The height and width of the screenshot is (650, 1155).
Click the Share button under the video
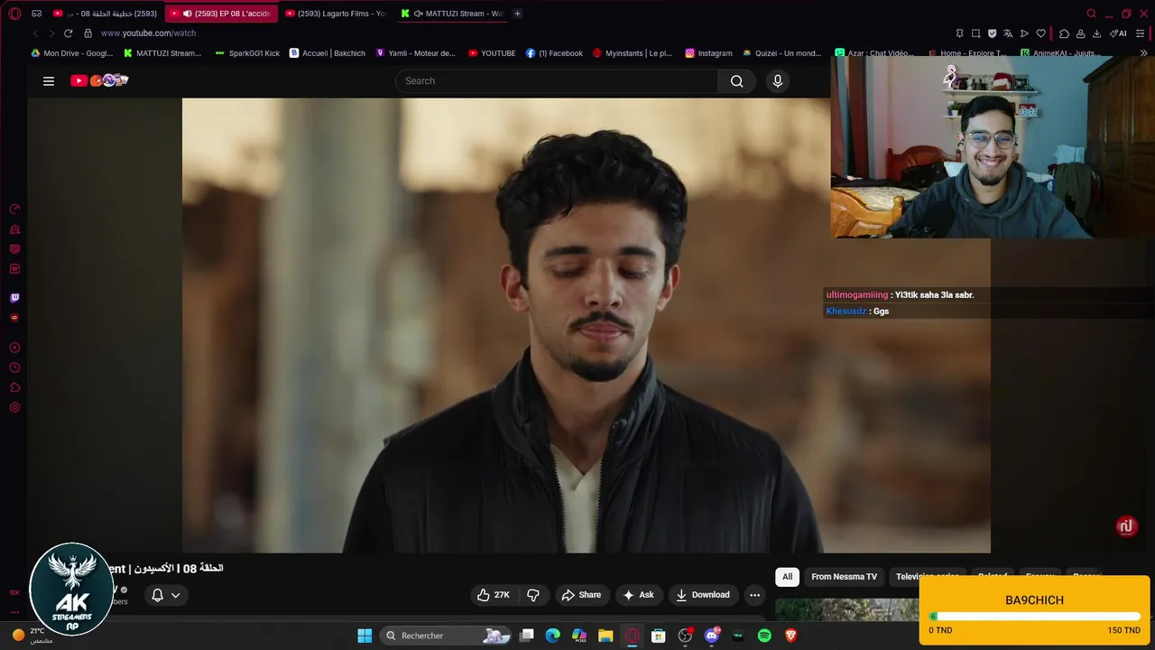[x=581, y=595]
